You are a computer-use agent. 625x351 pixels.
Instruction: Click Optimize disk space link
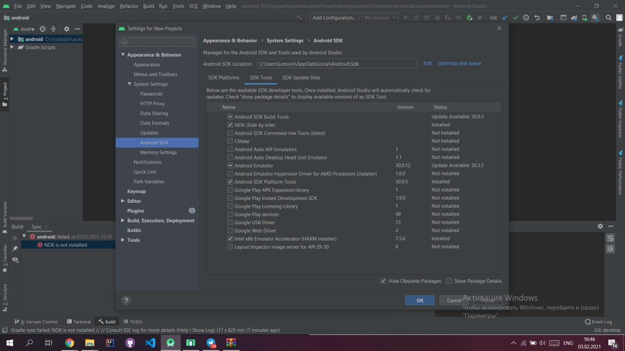[x=459, y=63]
